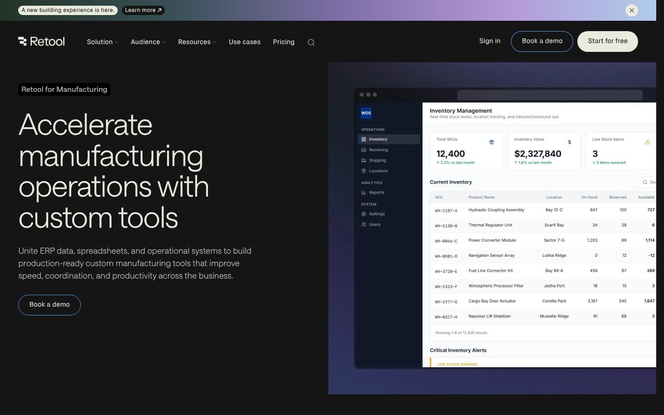Click Hydraulic Coupling Assembly row

pyautogui.click(x=543, y=210)
